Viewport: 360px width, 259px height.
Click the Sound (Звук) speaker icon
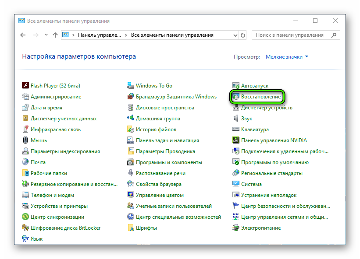[236, 119]
